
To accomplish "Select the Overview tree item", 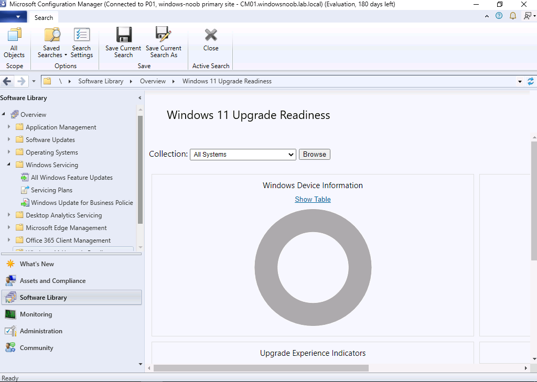I will click(x=33, y=115).
